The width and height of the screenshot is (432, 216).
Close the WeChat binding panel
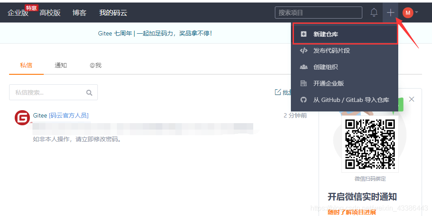412,99
